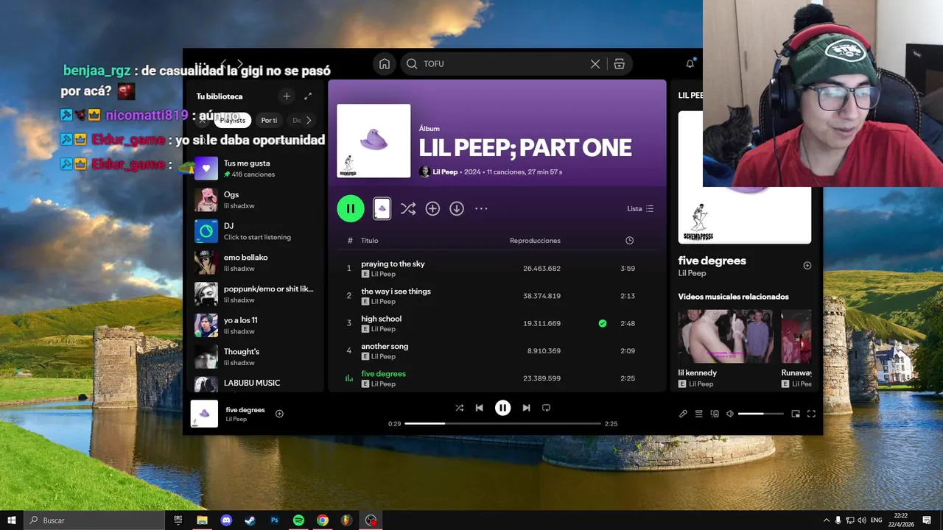
Task: Open the album's three-dots options menu
Action: [481, 209]
